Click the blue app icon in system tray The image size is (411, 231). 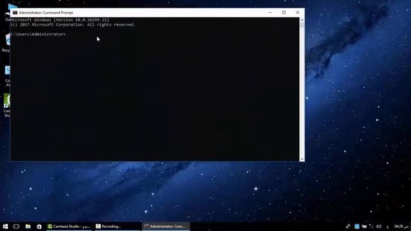point(357,227)
